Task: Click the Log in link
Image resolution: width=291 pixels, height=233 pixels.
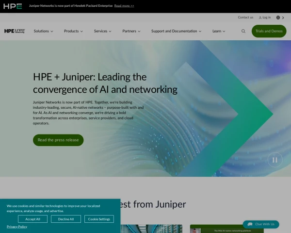Action: click(265, 17)
